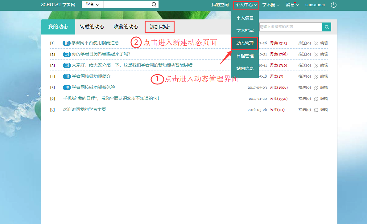Click 编辑 for the 欢迎访问我的学者主页 post

(324, 110)
